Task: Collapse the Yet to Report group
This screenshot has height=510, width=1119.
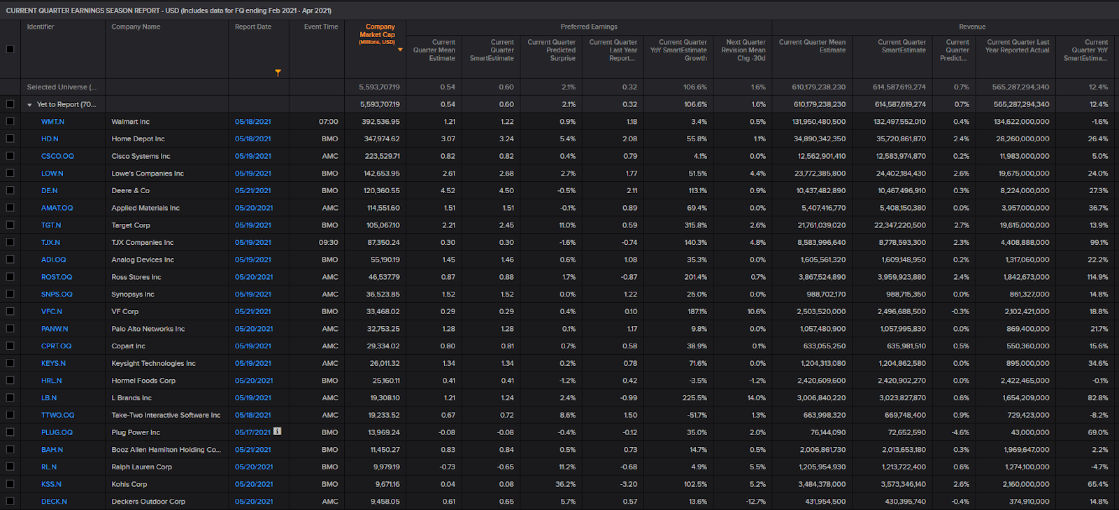Action: pyautogui.click(x=29, y=105)
